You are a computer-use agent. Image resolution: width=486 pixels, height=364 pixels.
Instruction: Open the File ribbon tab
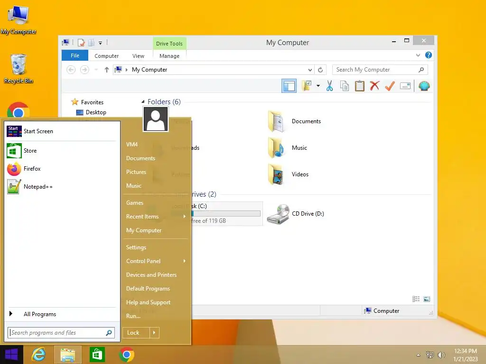75,55
